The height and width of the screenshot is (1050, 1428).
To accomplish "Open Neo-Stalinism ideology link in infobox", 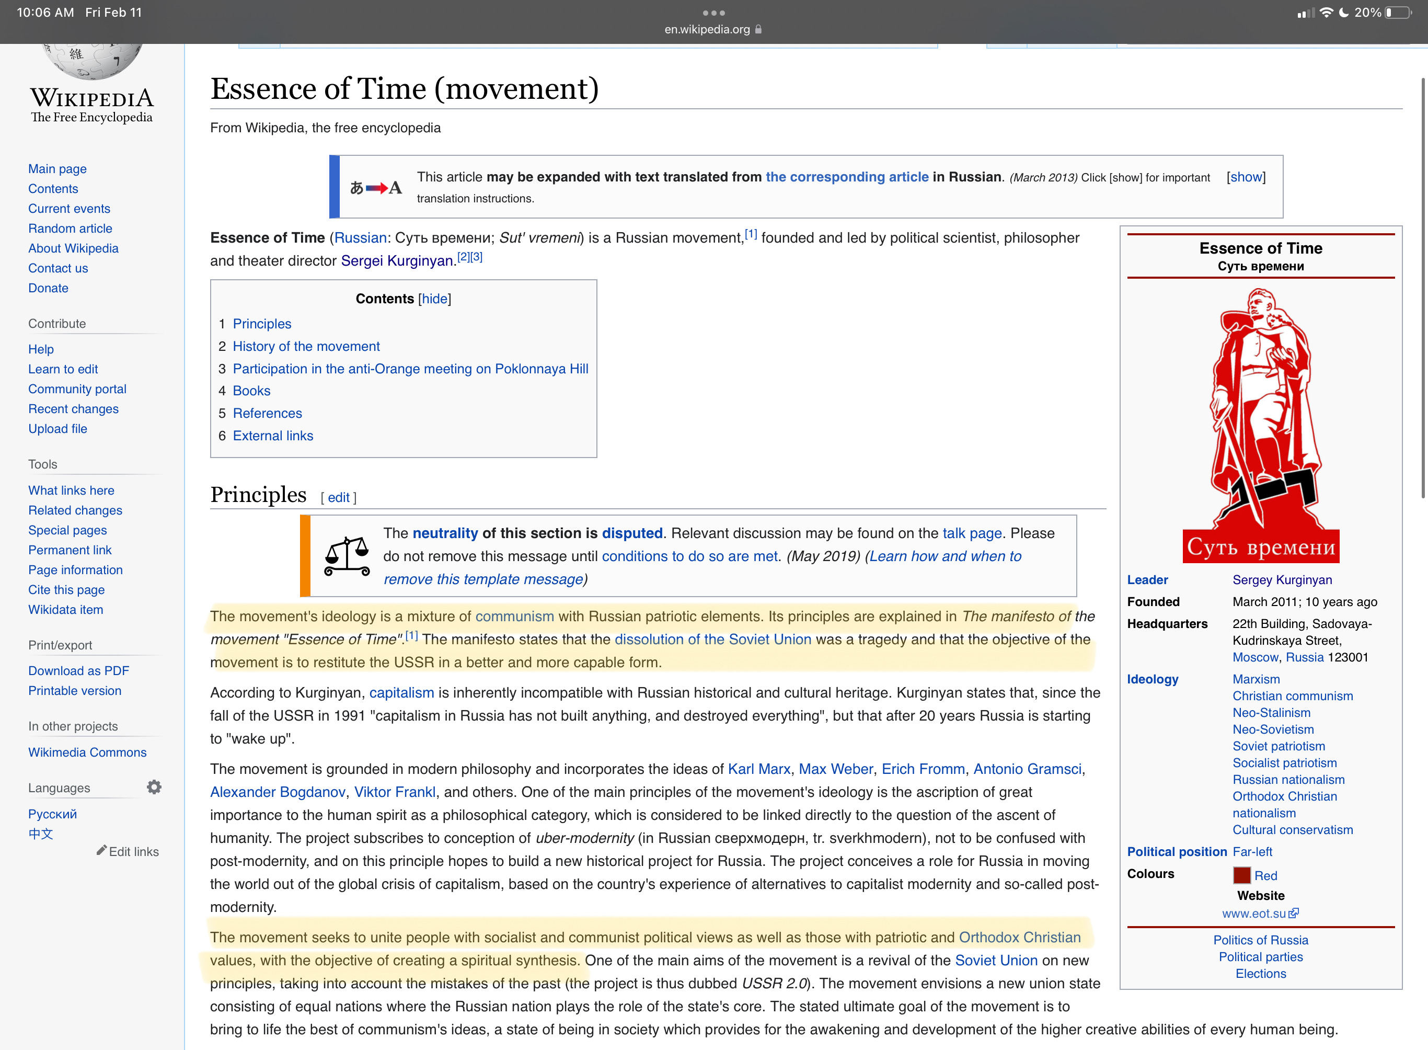I will [1271, 713].
